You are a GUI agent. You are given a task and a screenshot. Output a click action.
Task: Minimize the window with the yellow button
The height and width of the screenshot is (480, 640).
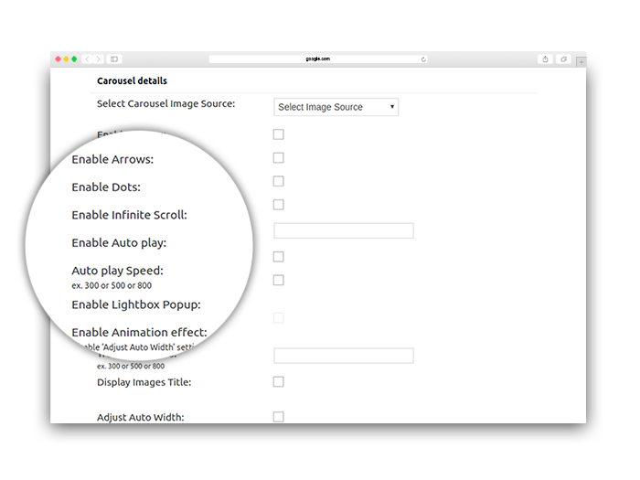tap(66, 59)
